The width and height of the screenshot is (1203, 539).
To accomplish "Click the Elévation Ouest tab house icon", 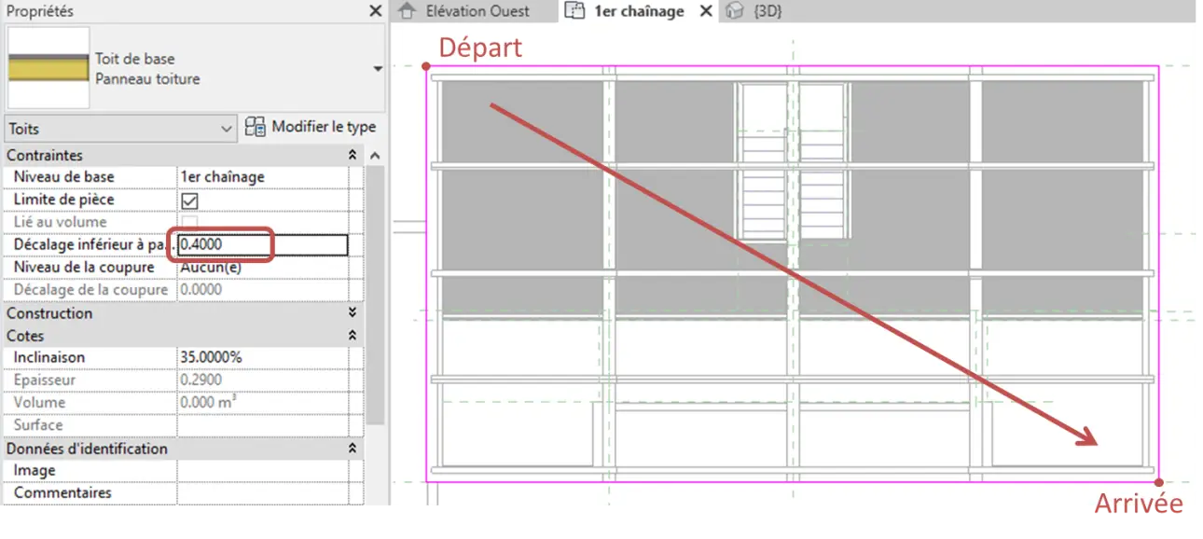I will (x=406, y=11).
